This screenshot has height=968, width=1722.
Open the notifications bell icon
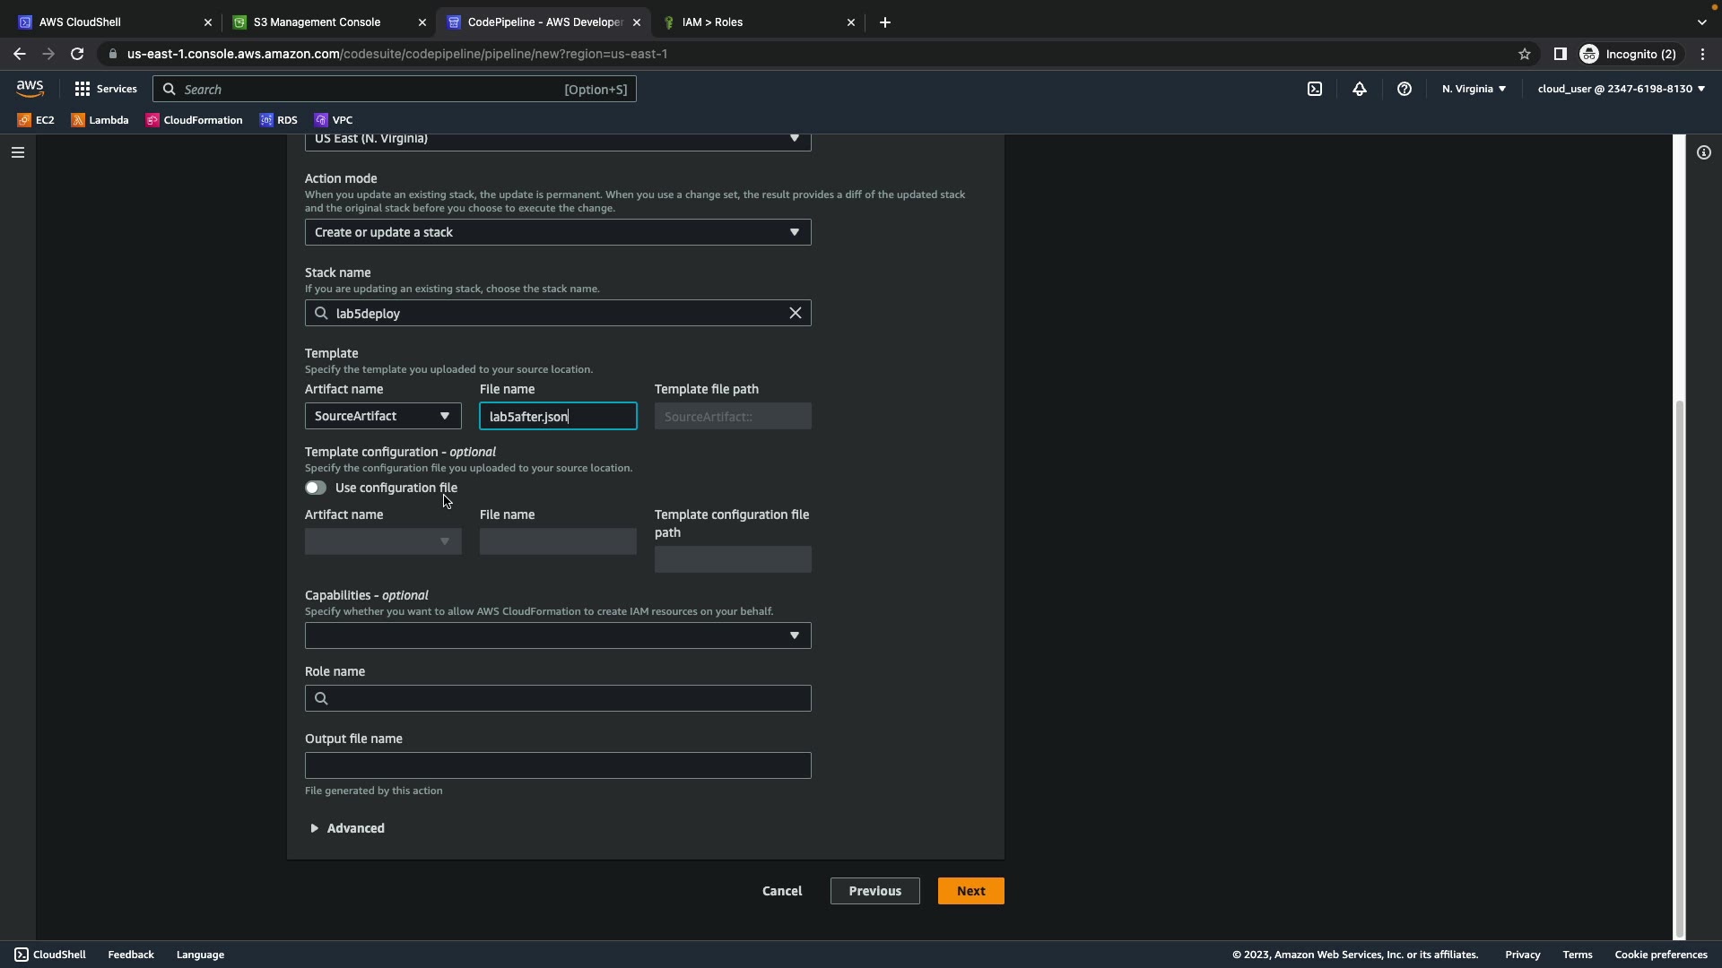1359,89
